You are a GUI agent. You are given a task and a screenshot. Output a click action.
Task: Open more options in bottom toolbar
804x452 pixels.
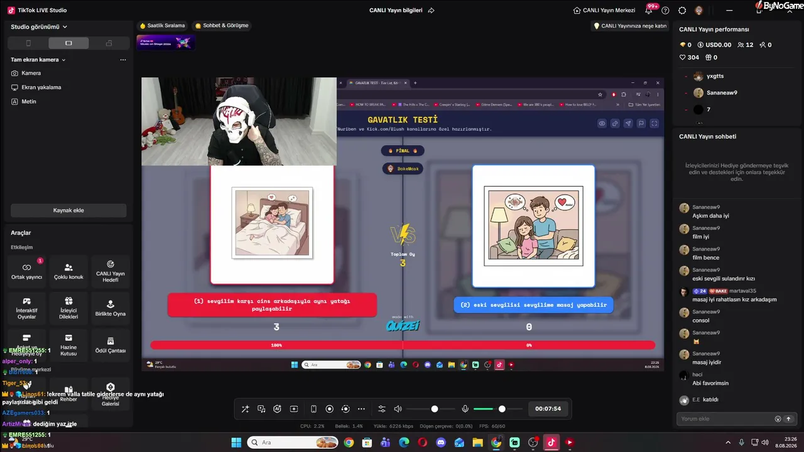tap(361, 409)
